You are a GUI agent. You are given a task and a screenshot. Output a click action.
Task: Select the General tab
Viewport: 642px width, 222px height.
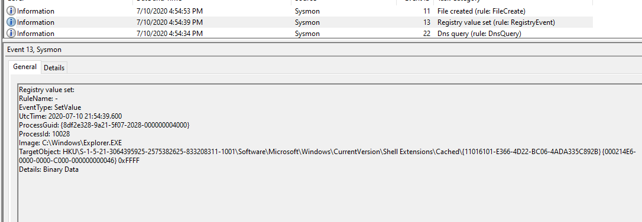[25, 67]
